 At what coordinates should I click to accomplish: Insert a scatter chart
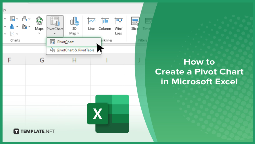coord(12,34)
